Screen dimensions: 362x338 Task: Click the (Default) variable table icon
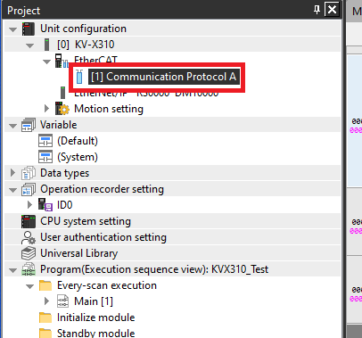pos(45,141)
